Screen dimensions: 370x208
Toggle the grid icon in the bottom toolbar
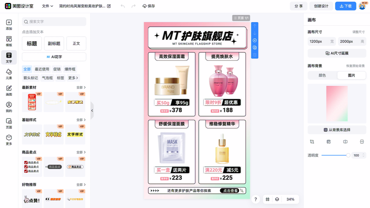(268, 199)
